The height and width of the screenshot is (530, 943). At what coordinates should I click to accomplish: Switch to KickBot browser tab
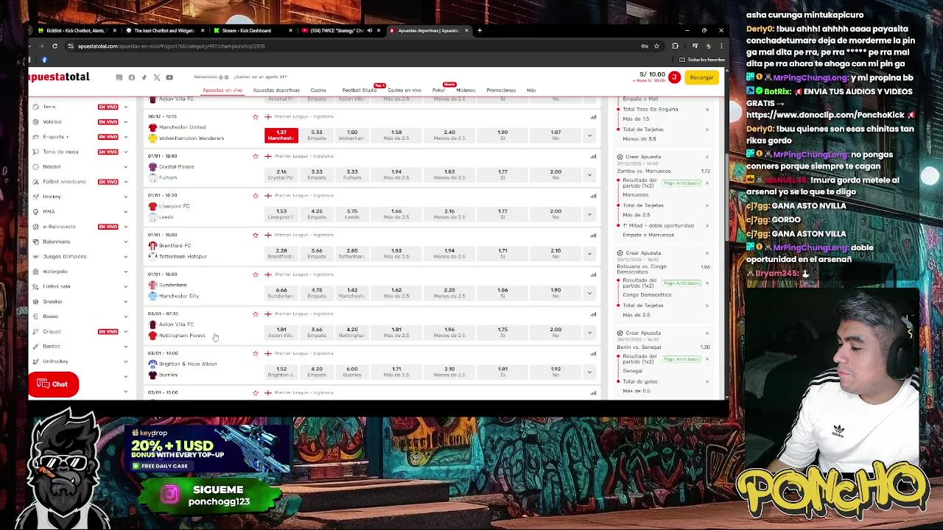pos(76,30)
